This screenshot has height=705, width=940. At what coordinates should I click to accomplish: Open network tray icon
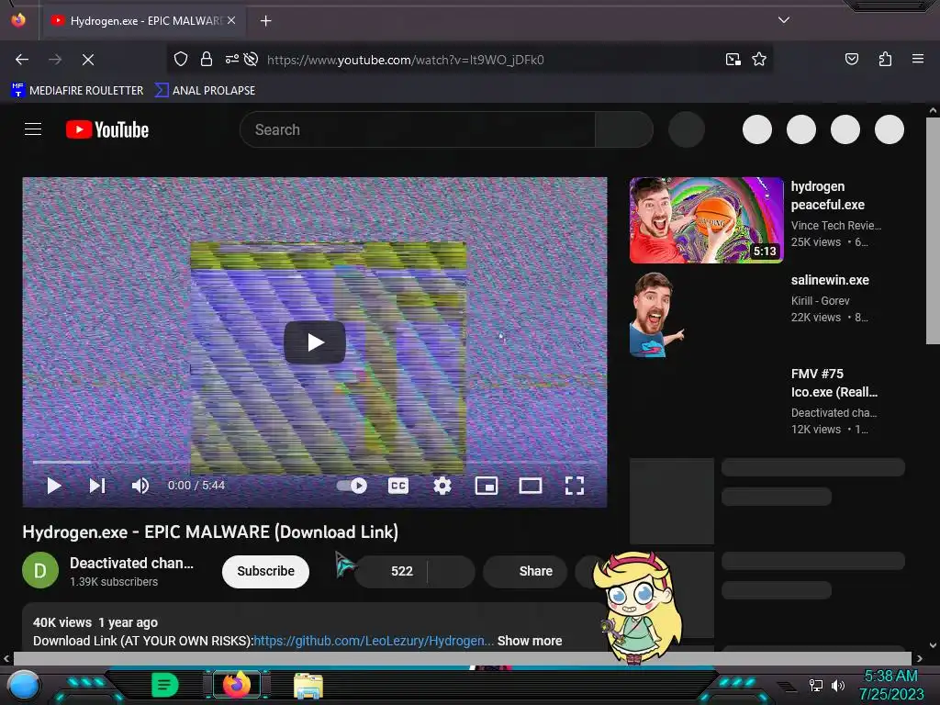pos(815,685)
